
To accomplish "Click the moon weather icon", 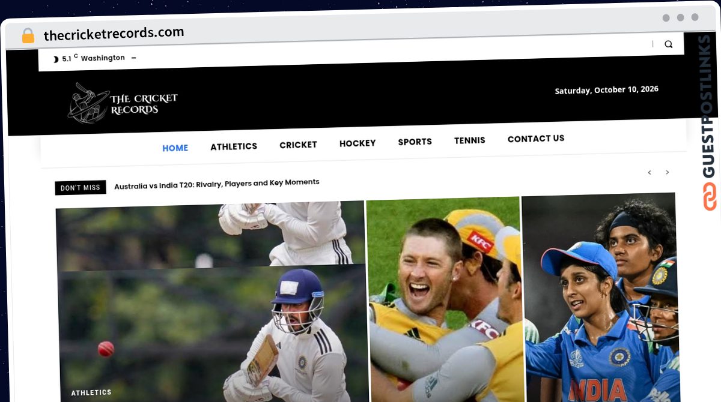I will coord(56,59).
